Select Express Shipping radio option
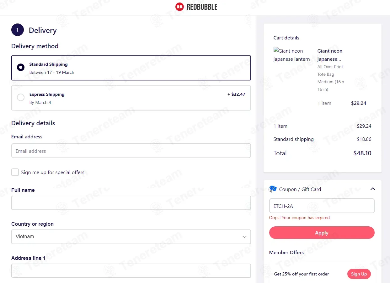The width and height of the screenshot is (390, 283). point(21,97)
